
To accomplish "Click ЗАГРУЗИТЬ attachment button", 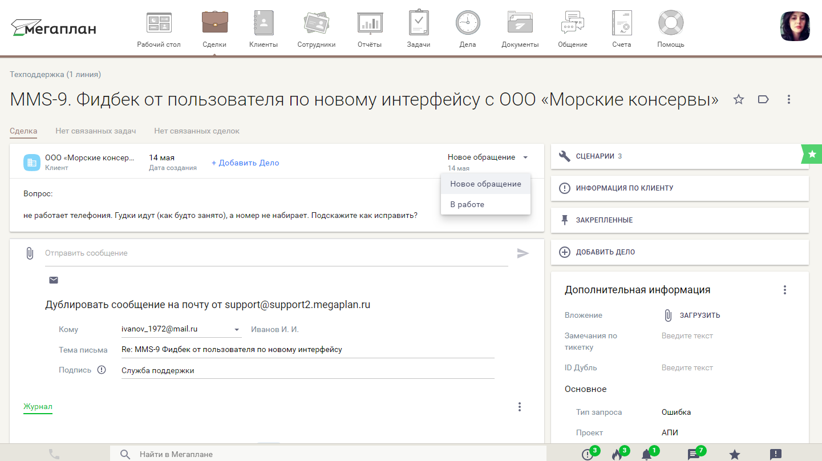I will pyautogui.click(x=692, y=316).
